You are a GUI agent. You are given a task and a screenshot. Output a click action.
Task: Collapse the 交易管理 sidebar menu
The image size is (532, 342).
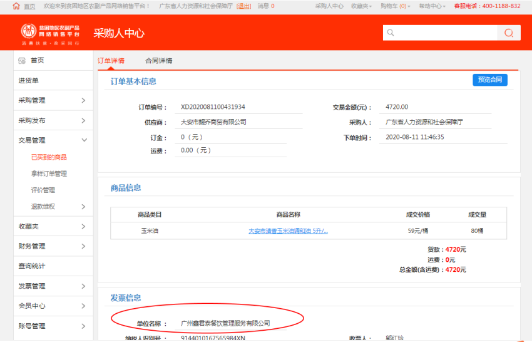coord(84,140)
